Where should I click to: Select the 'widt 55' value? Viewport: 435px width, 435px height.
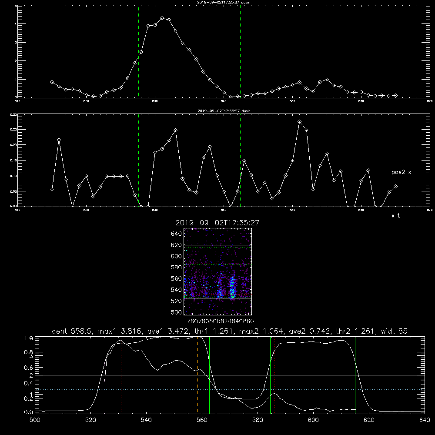(x=394, y=331)
